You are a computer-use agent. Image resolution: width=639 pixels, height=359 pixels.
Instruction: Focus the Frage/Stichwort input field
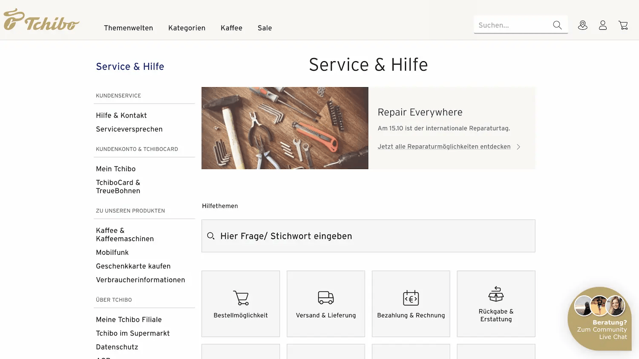[x=368, y=236]
